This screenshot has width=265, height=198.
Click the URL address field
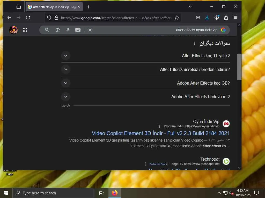point(116,18)
